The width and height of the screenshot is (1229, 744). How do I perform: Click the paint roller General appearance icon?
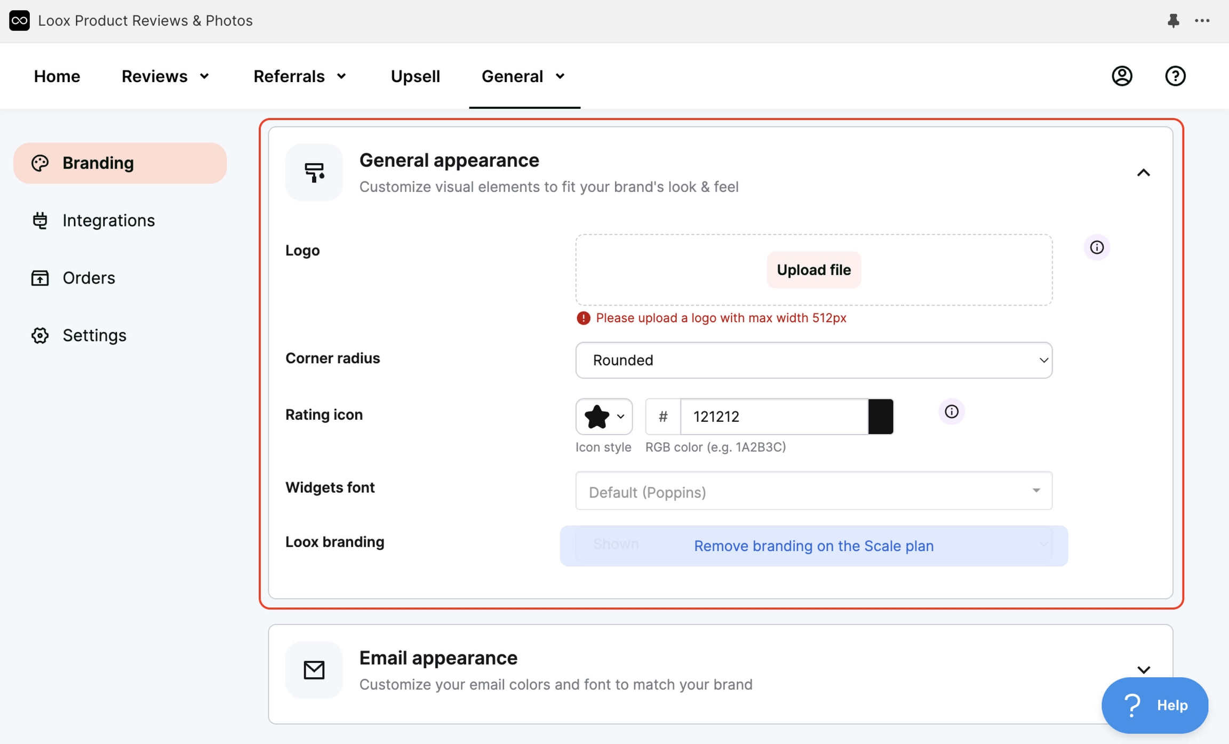pos(314,172)
